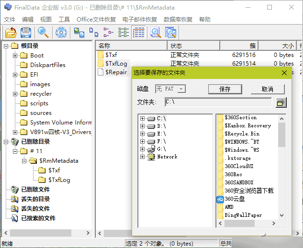Collapse the 已删除目录 tree node
The height and width of the screenshot is (248, 303).
coord(6,142)
